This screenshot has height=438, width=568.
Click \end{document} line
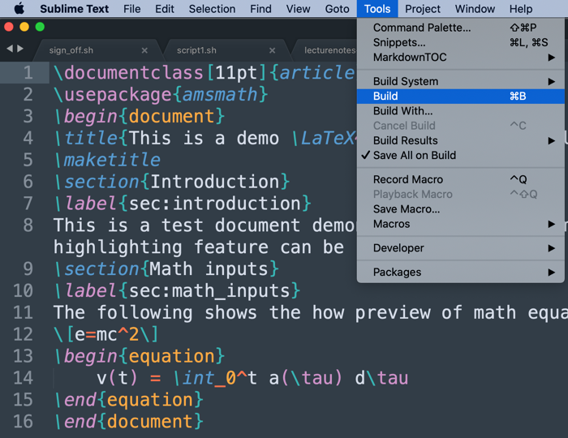click(128, 422)
